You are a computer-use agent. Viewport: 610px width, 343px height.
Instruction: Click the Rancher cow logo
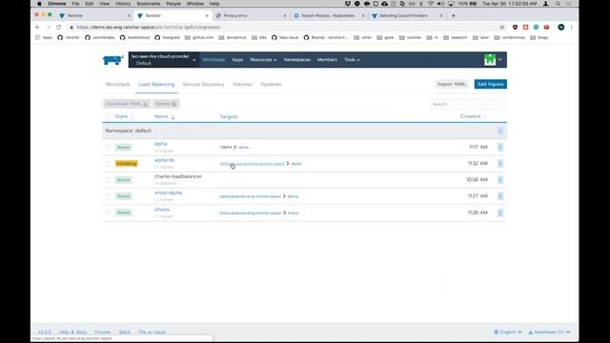[x=113, y=60]
